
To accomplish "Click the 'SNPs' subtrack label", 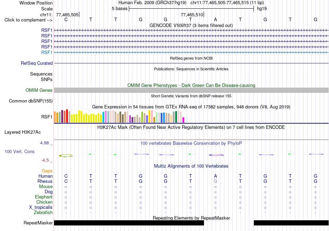I will pyautogui.click(x=47, y=80).
